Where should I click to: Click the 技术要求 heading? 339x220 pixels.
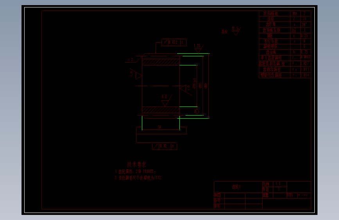pos(136,164)
